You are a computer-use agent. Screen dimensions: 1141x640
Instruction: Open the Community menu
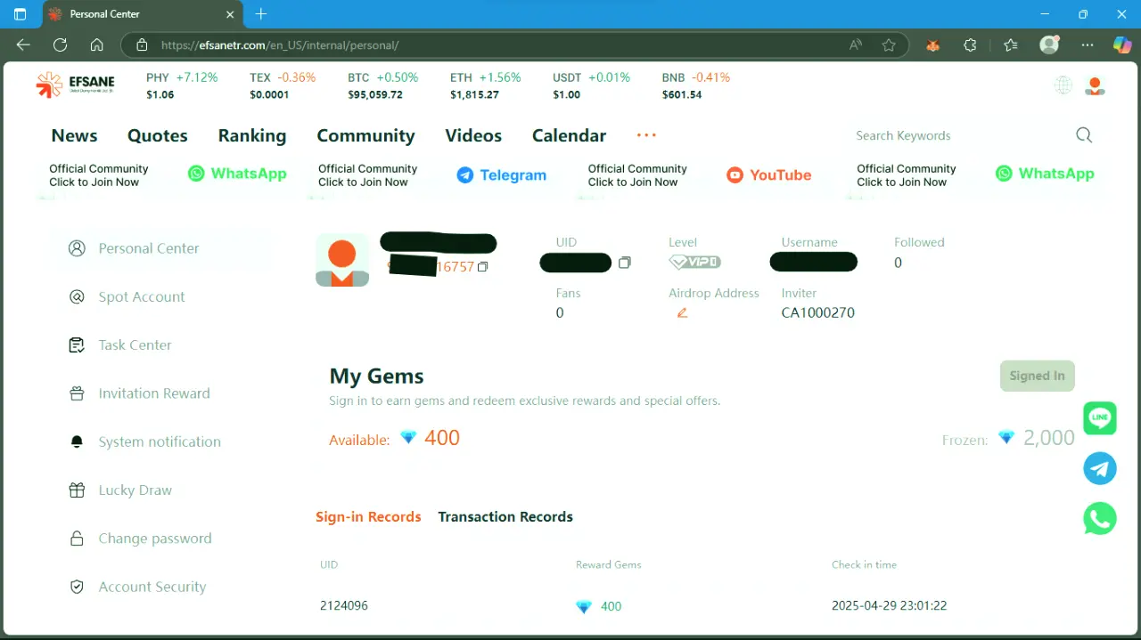(x=365, y=135)
